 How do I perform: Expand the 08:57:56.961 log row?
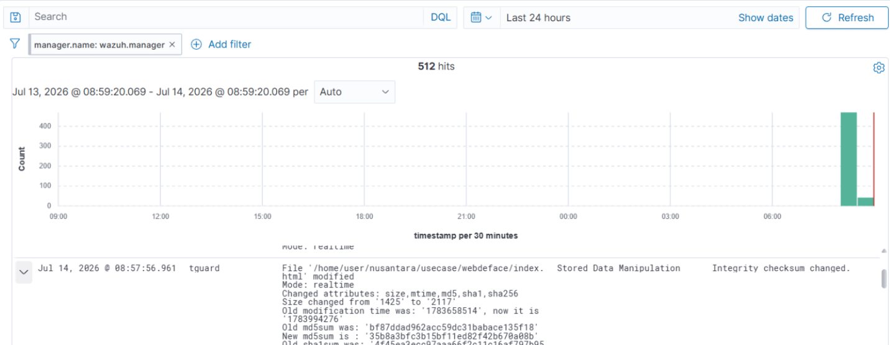tap(24, 272)
